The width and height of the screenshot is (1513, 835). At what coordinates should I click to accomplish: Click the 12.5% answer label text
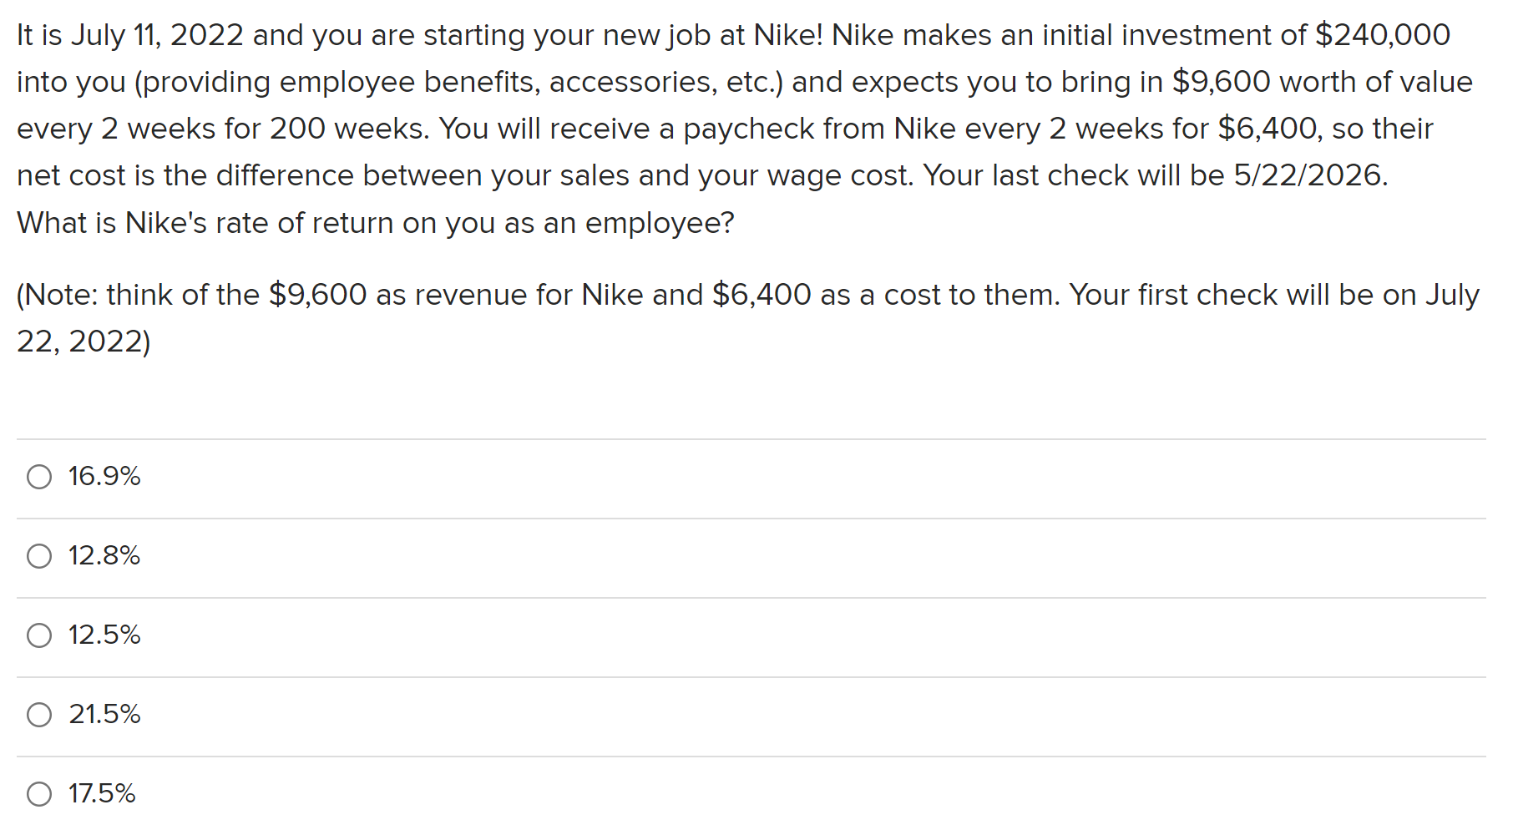pos(104,635)
